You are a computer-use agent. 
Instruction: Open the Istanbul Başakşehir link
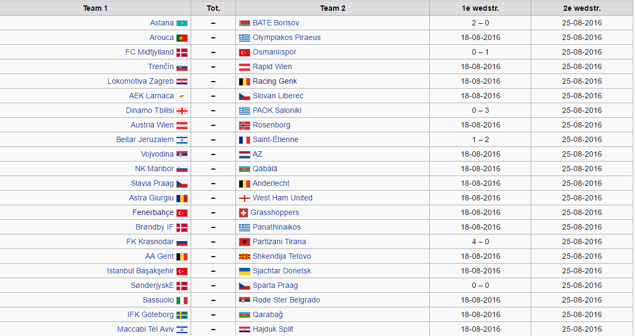pyautogui.click(x=140, y=271)
